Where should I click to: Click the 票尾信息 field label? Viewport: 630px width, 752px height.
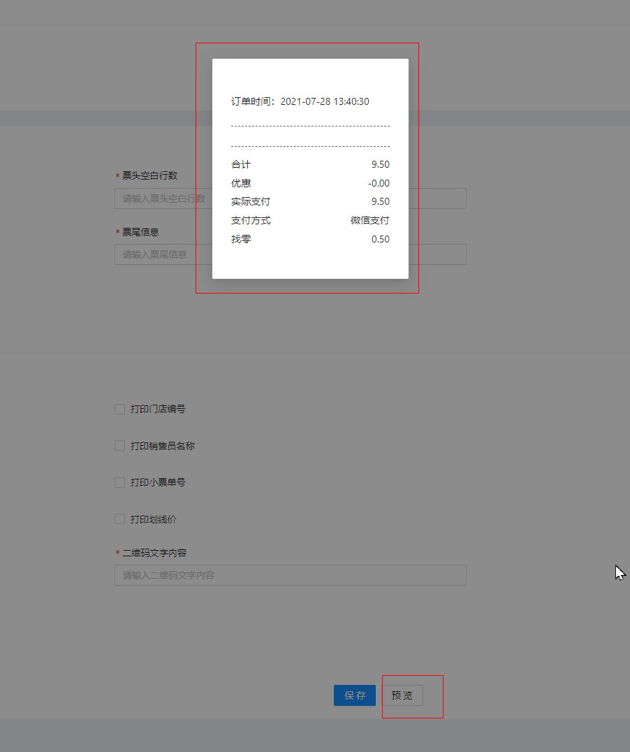click(140, 232)
